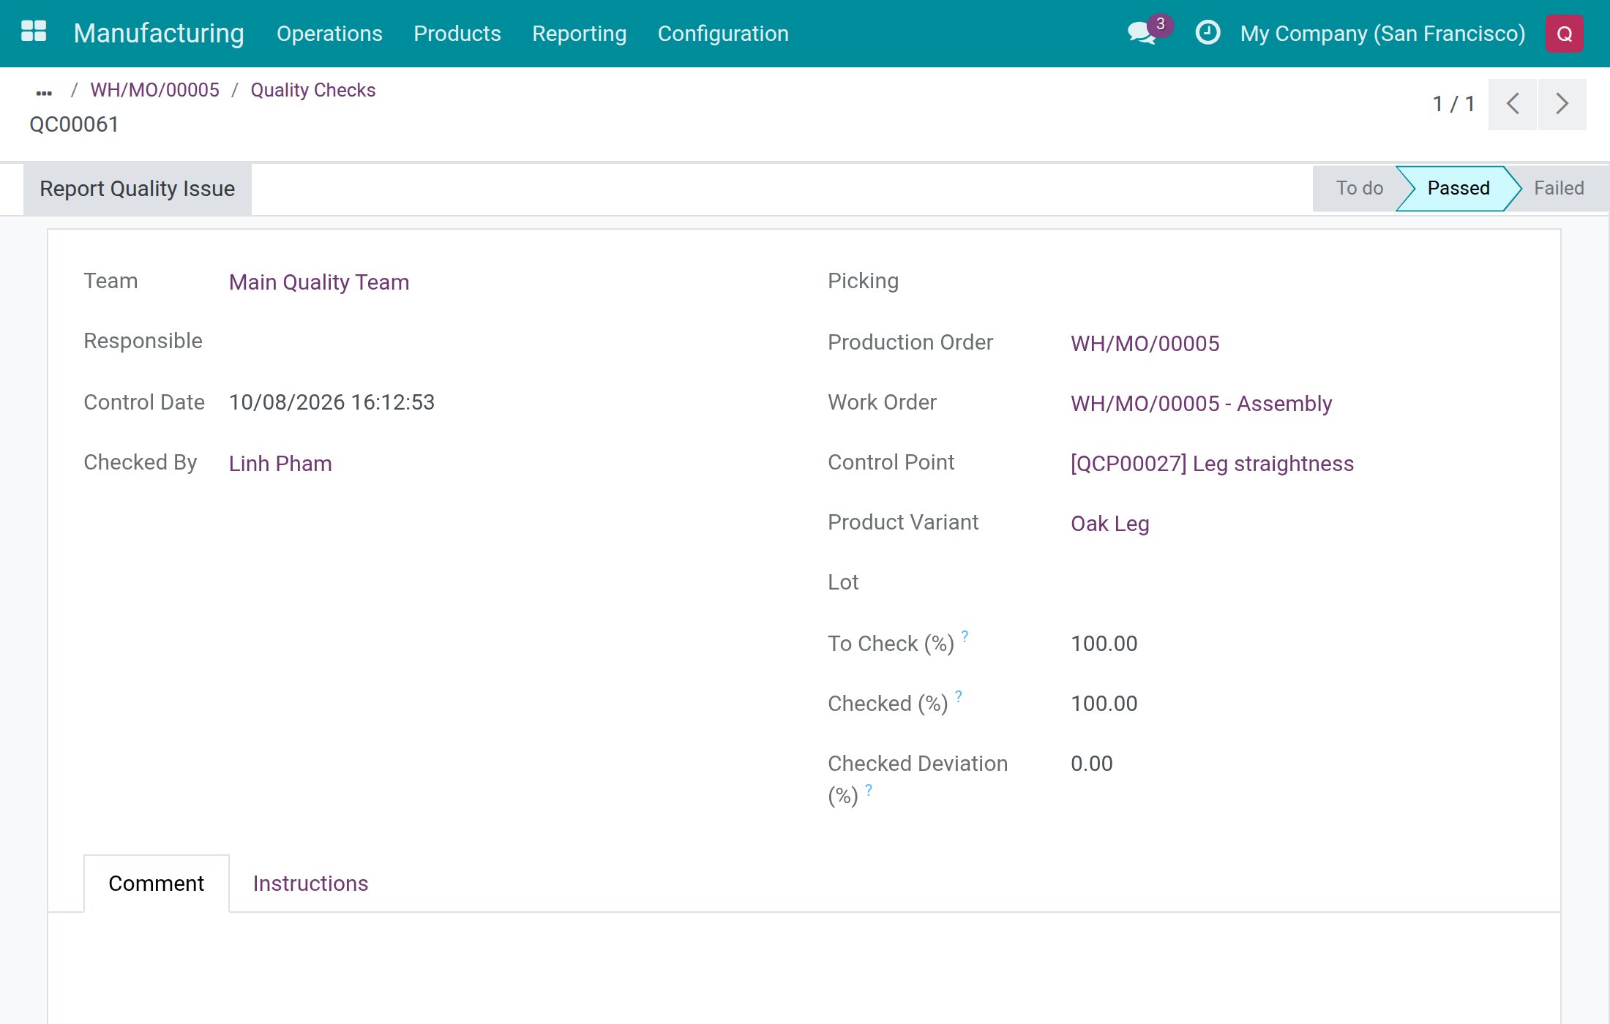
Task: Open the Configuration menu
Action: 723,34
